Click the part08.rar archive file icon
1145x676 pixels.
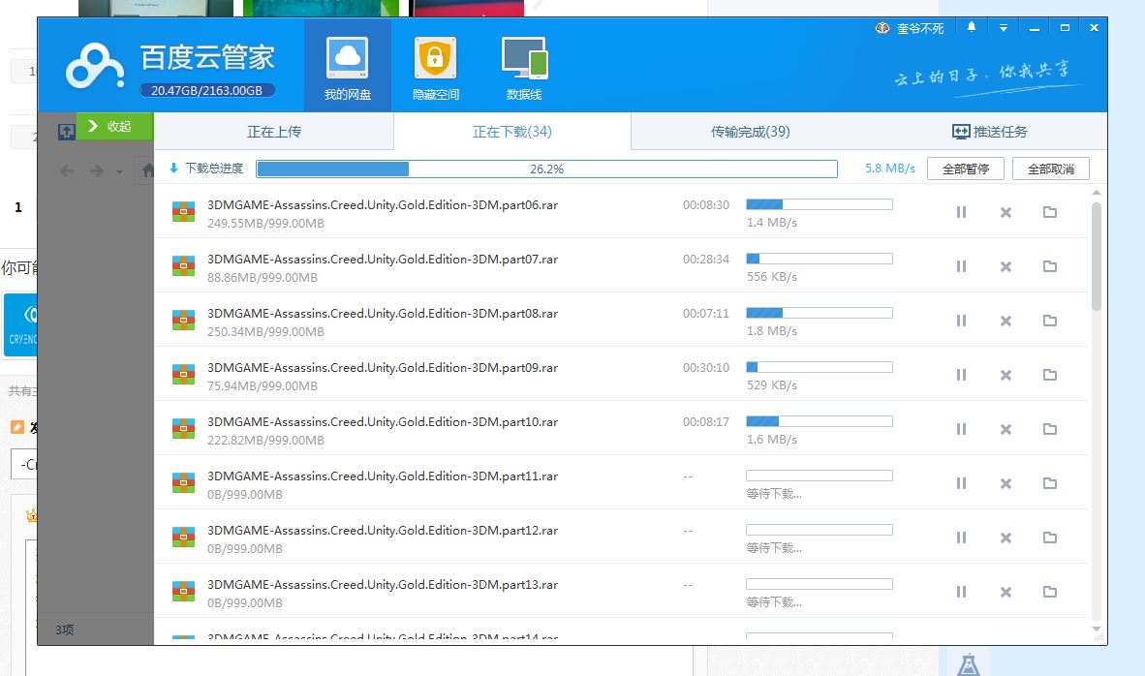(x=183, y=320)
